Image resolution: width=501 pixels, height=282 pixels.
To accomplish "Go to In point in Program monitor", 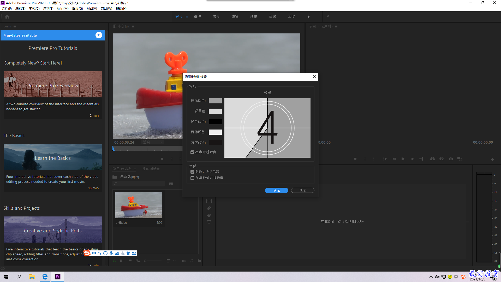I will click(385, 159).
